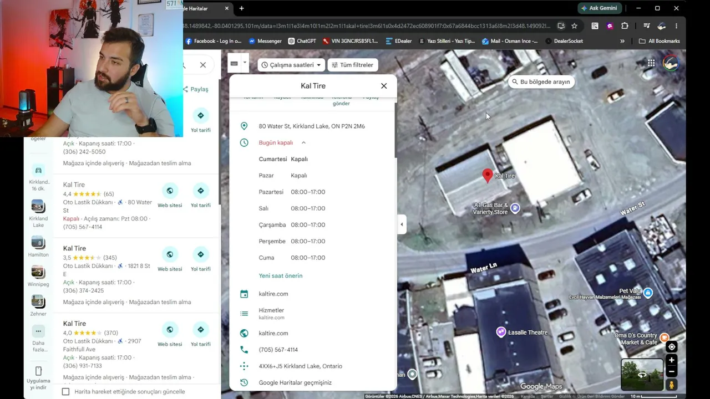Zoom in on the map

(672, 360)
